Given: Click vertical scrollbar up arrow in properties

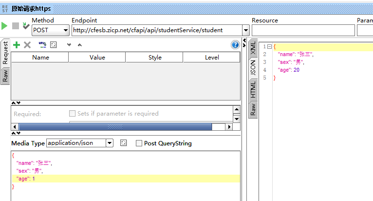Looking at the screenshot, I should pos(237,110).
